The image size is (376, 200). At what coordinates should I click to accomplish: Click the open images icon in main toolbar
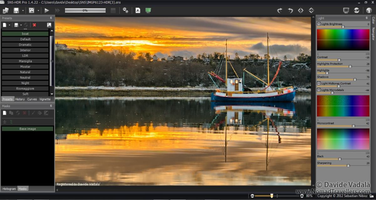coord(6,10)
